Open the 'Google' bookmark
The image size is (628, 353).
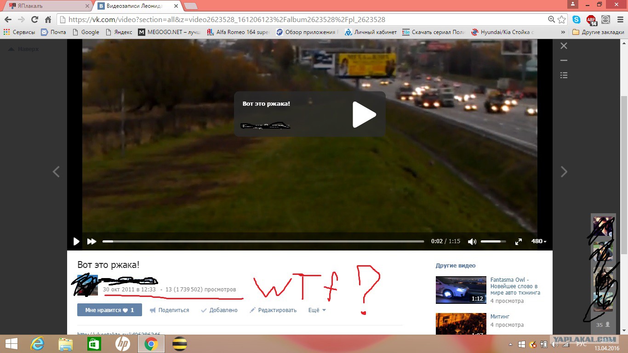[x=86, y=32]
